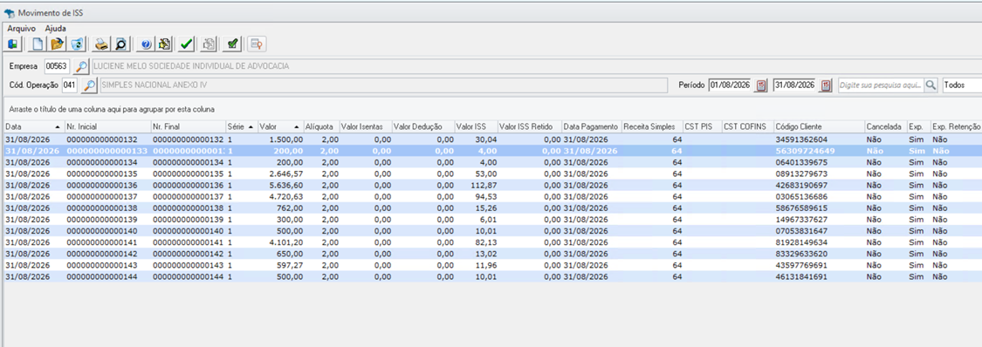Click the group-by column drop area text
The width and height of the screenshot is (982, 347).
[x=112, y=109]
